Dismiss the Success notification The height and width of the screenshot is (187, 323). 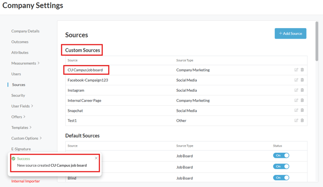pos(96,158)
